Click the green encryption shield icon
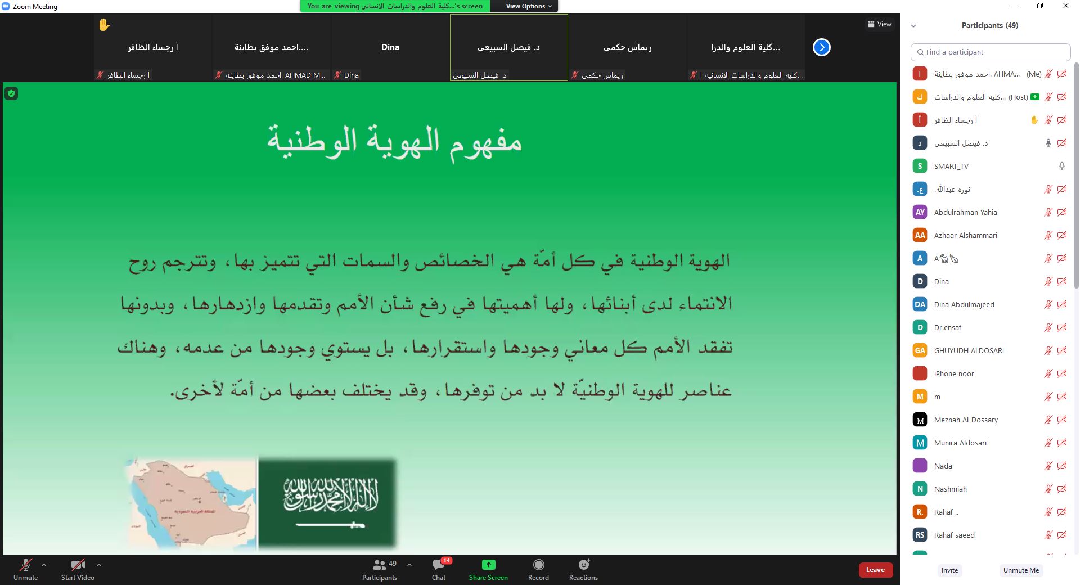 [11, 94]
